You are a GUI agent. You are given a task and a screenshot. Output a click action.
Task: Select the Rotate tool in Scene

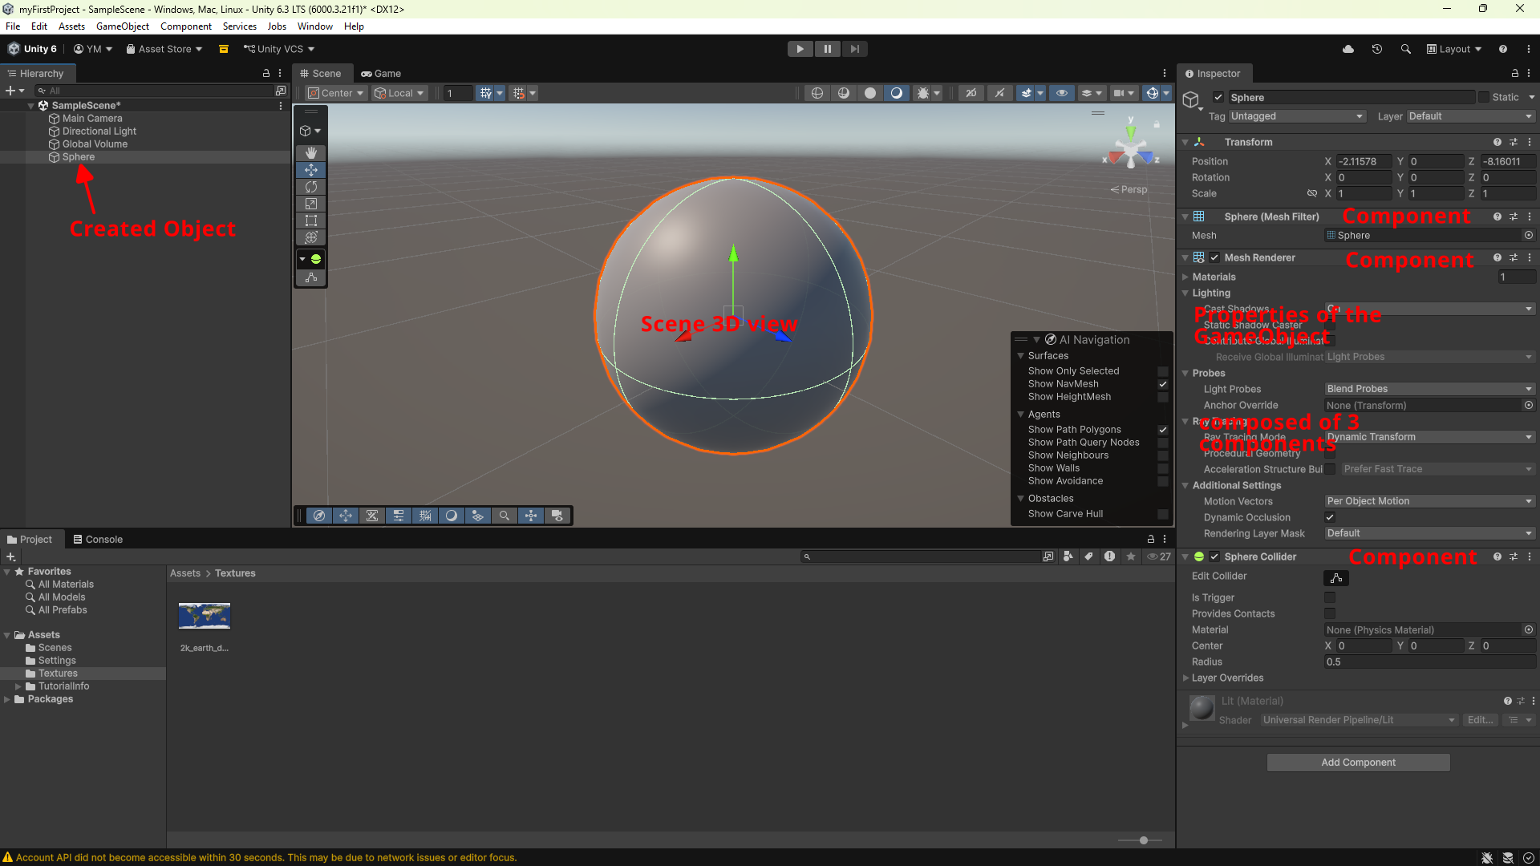[x=311, y=187]
